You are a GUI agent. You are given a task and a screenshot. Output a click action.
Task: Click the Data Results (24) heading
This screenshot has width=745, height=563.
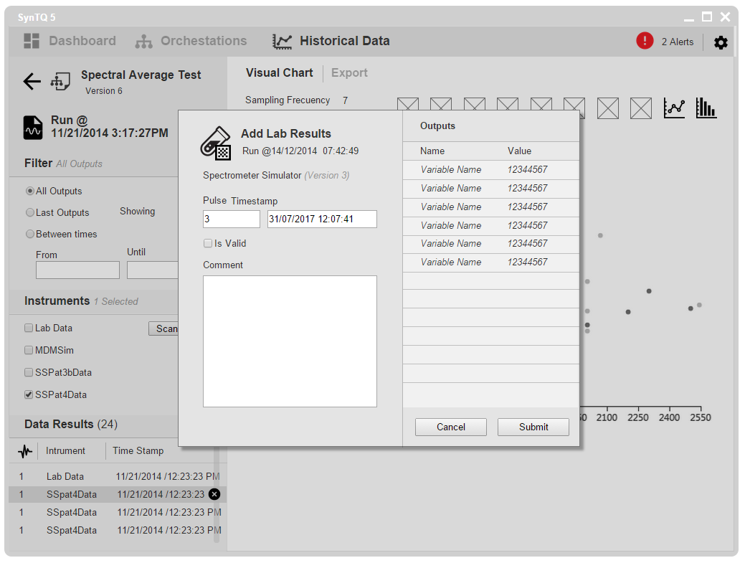[71, 425]
